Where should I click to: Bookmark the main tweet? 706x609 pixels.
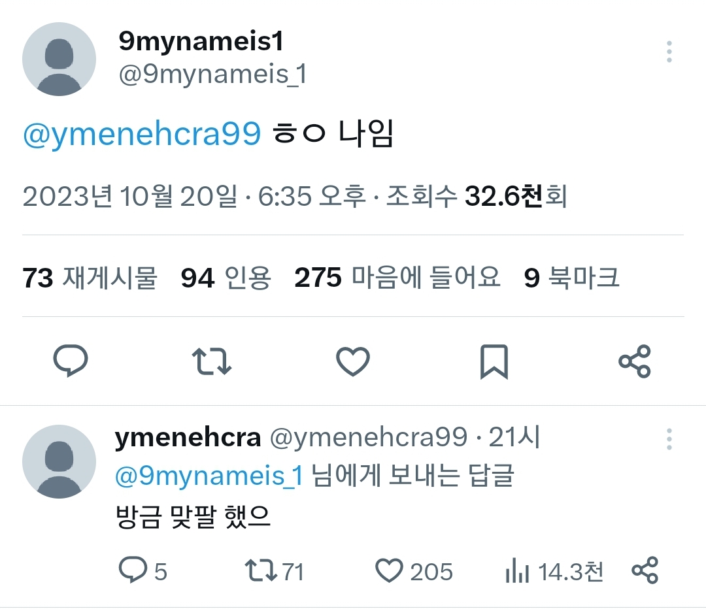point(494,361)
